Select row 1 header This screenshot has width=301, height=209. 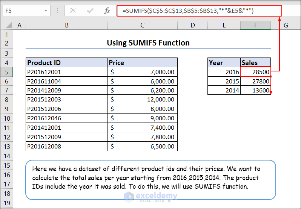tap(7, 35)
